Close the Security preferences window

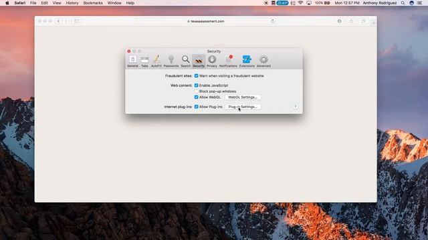point(129,51)
